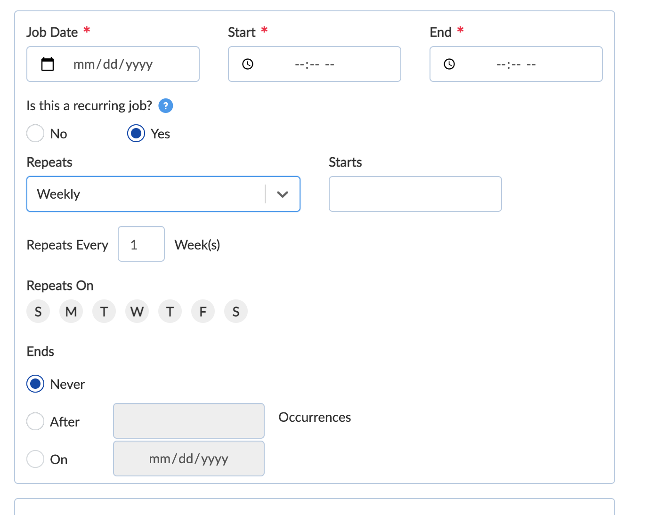Click the 'Starts' field label

coord(345,162)
